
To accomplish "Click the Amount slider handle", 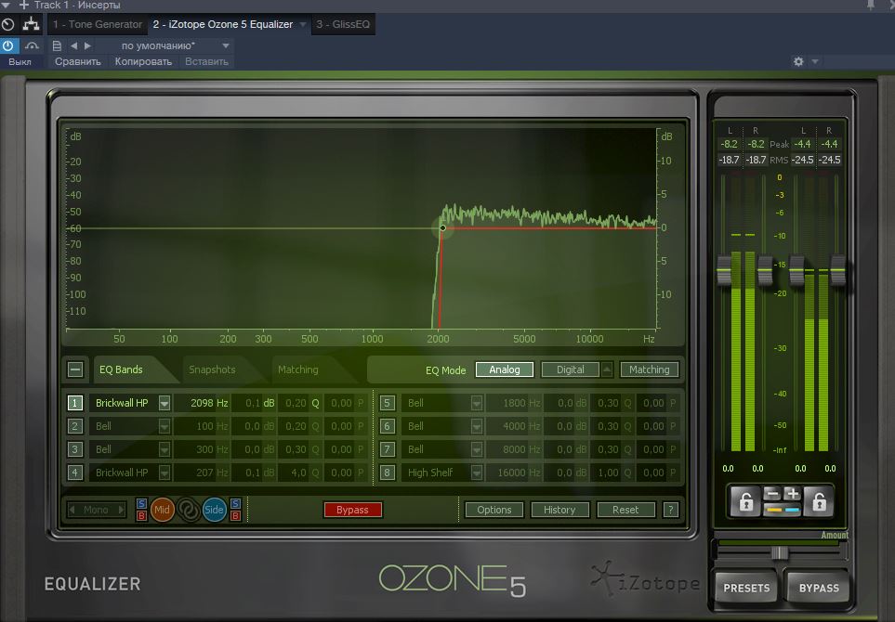I will [780, 552].
